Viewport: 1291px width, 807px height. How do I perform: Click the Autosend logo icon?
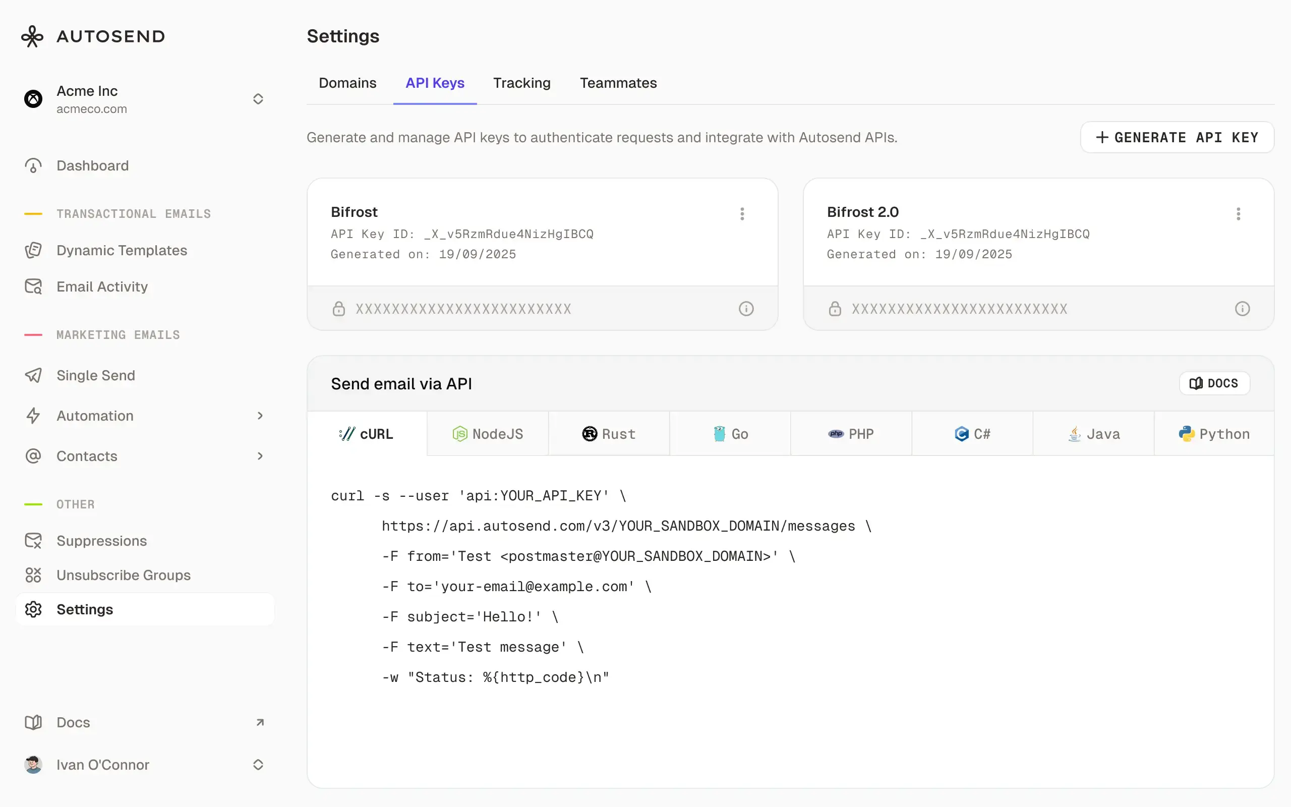coord(32,36)
